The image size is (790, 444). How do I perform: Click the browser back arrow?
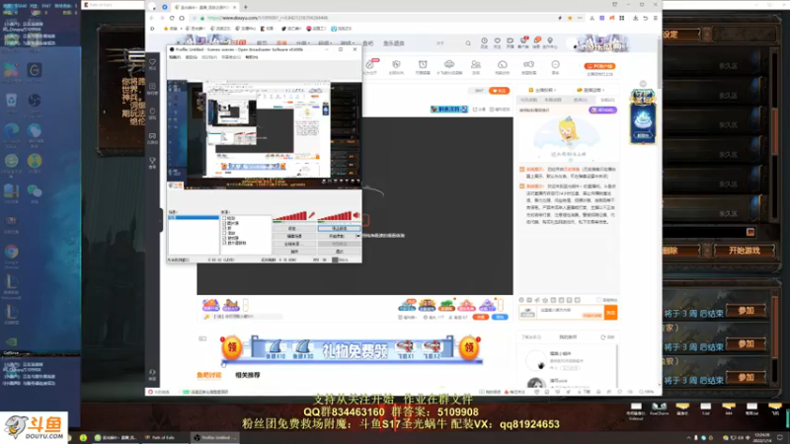tap(152, 18)
